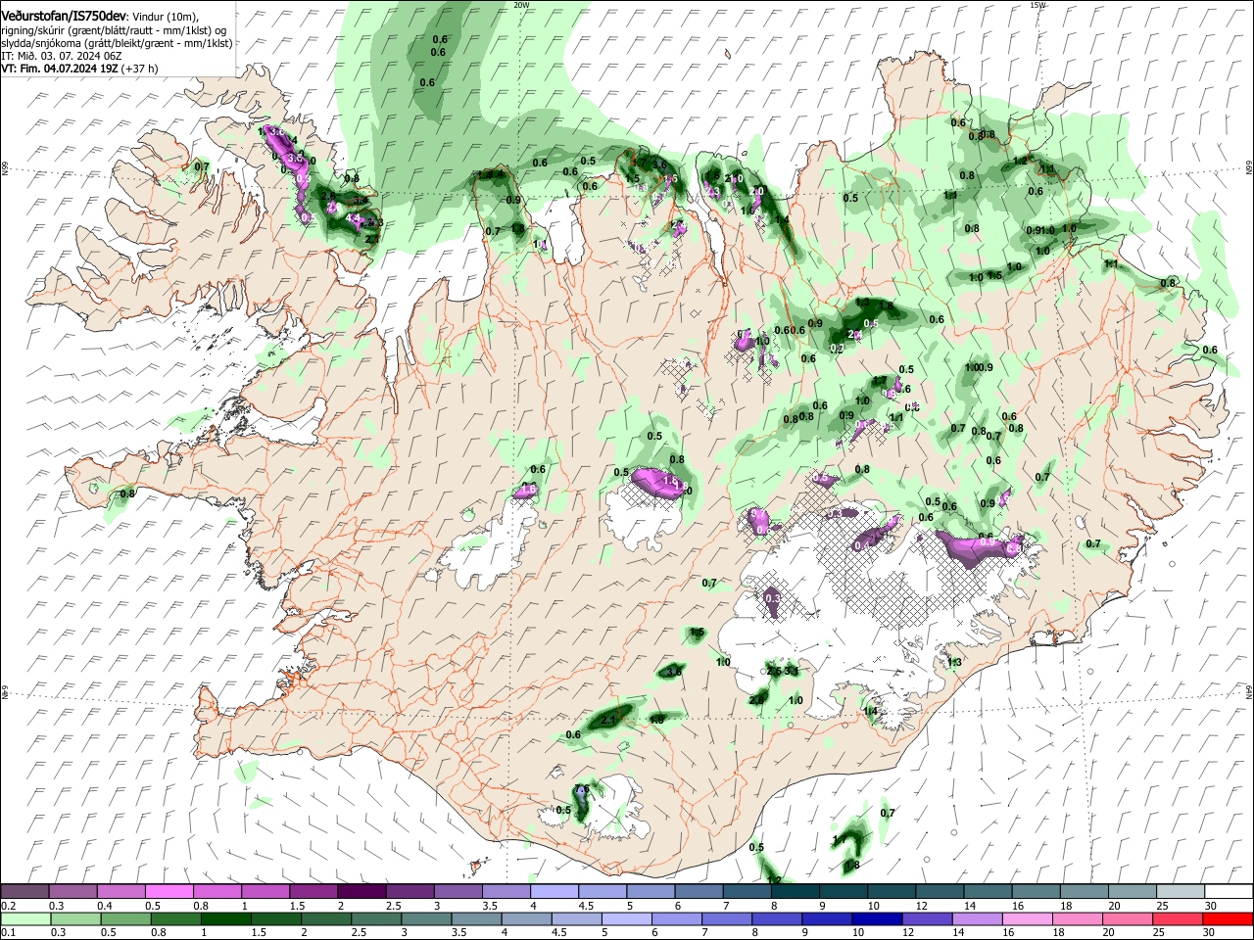The image size is (1254, 940).
Task: Pick the rose pink legend swatch labeled 20
Action: pyautogui.click(x=1127, y=919)
